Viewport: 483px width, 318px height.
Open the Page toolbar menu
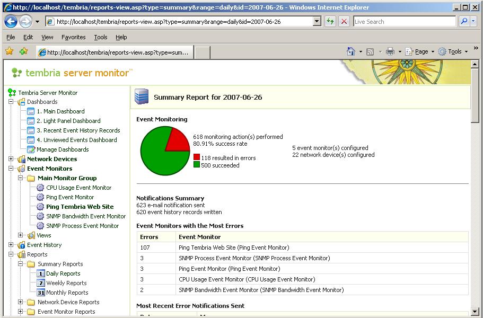(419, 52)
